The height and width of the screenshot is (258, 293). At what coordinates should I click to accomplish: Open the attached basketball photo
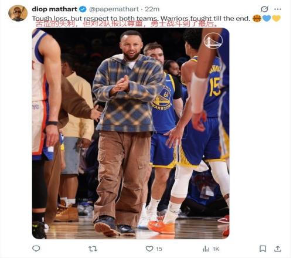point(131,134)
